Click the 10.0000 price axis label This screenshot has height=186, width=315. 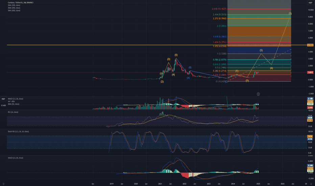[x=311, y=10]
